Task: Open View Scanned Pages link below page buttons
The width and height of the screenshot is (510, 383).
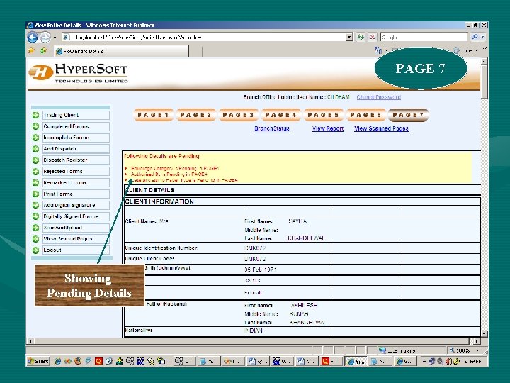Action: [x=381, y=128]
